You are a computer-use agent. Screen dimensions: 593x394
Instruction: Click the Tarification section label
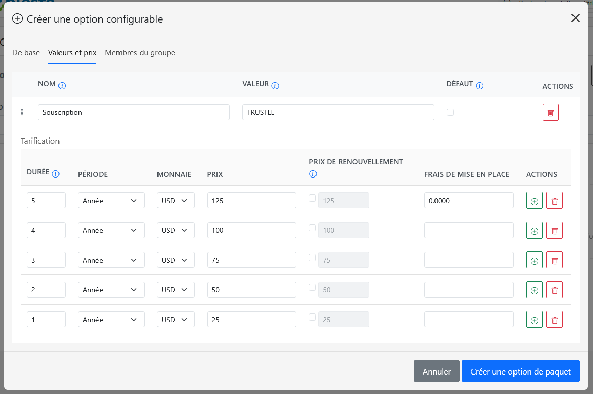coord(40,141)
